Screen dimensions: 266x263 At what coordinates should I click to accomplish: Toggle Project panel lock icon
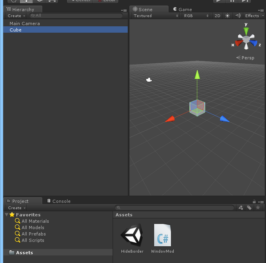[254, 202]
